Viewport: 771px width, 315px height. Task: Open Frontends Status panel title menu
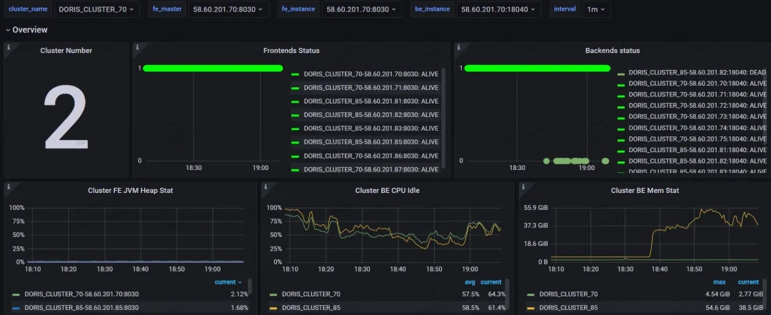(x=291, y=51)
